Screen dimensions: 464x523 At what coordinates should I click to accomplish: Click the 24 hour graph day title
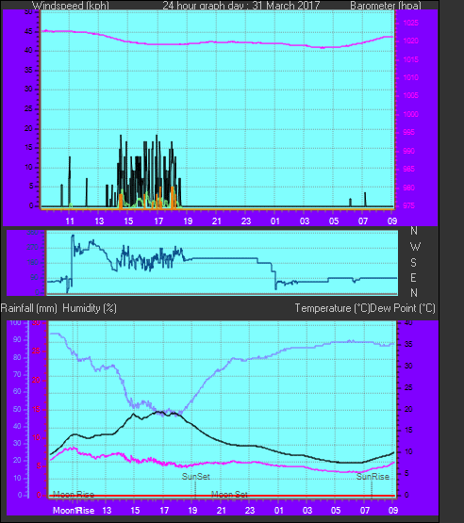coord(241,6)
